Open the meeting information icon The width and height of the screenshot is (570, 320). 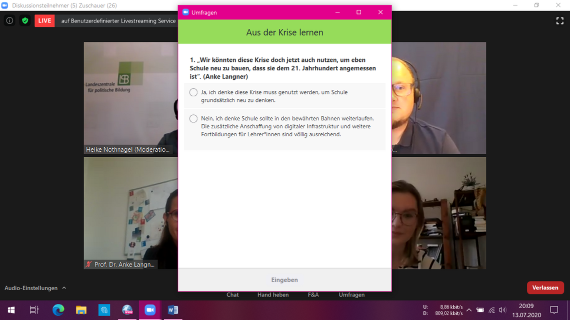click(9, 20)
